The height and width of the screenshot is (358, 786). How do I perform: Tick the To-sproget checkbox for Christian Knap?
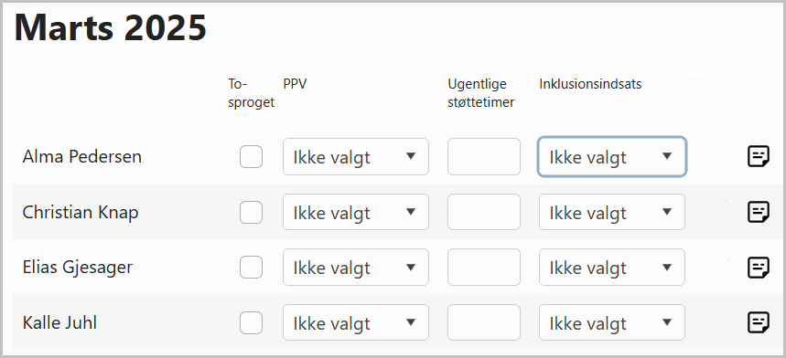(x=251, y=212)
